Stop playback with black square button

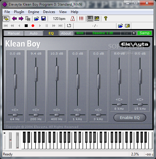pyautogui.click(x=26, y=26)
